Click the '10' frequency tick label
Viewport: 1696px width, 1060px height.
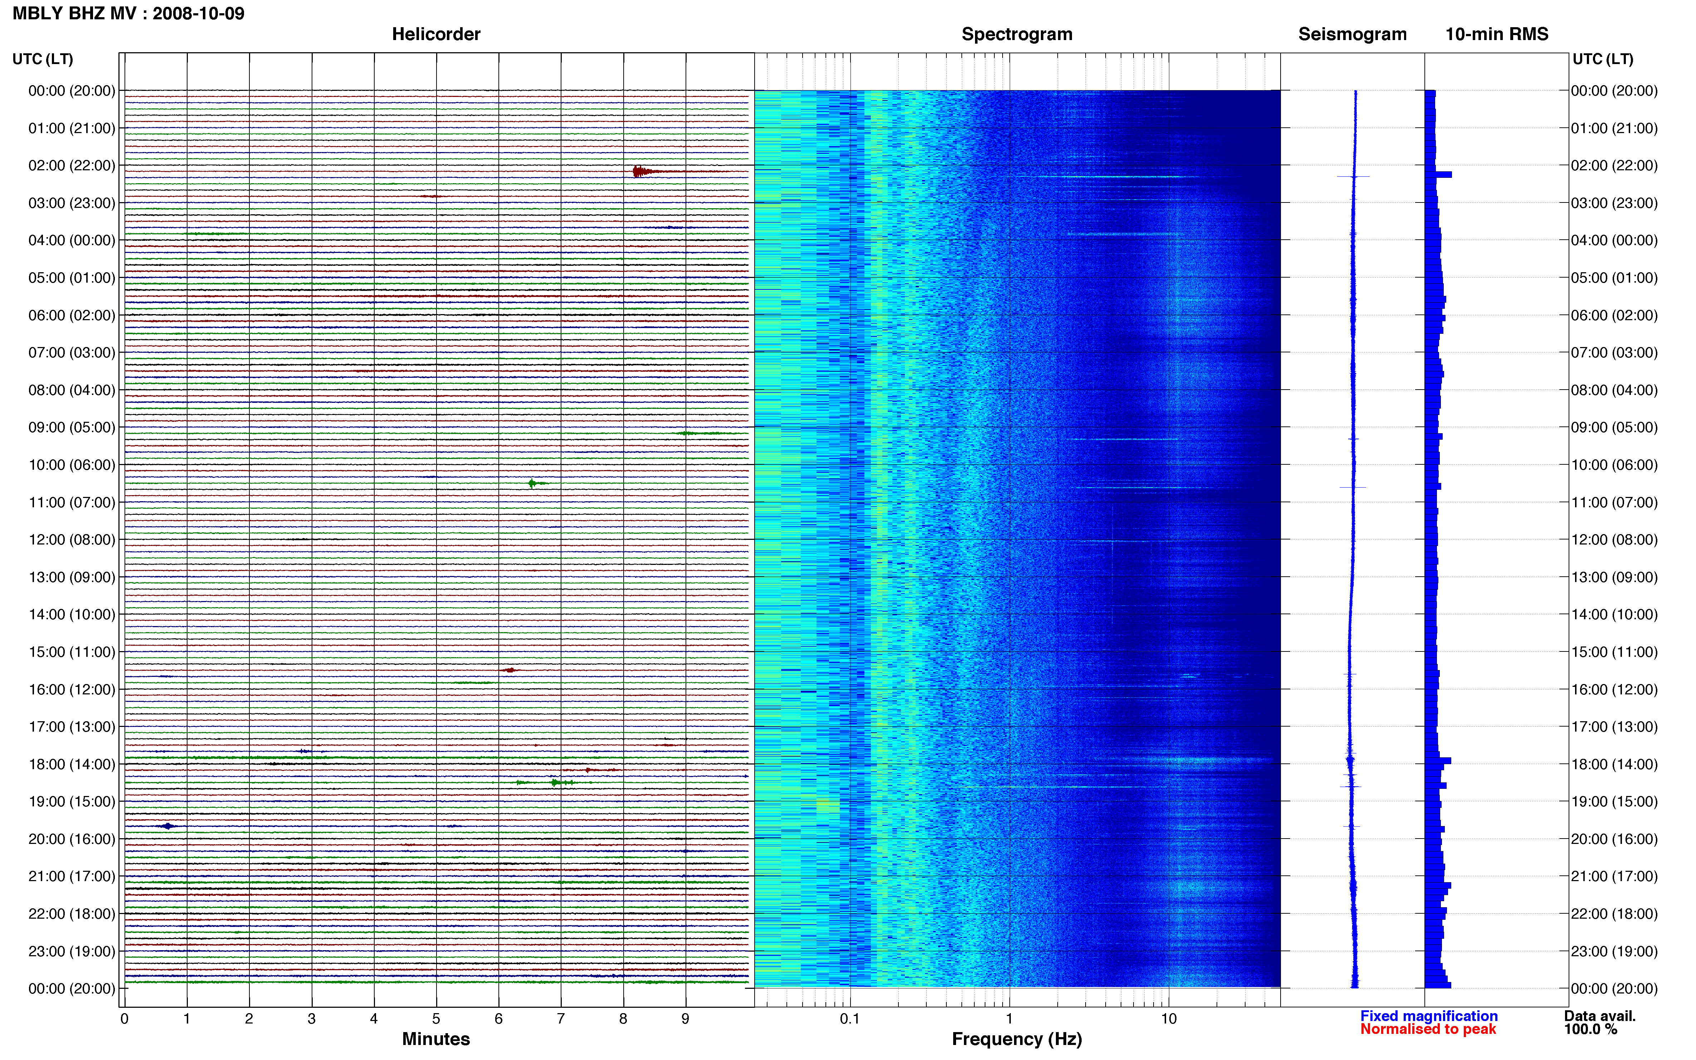point(1169,1019)
